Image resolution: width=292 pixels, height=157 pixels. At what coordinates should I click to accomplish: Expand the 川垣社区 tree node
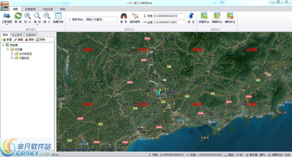12,58
